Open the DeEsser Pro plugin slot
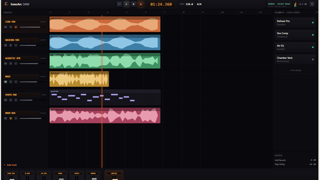Viewport: 320px width, 180px height. (295, 22)
